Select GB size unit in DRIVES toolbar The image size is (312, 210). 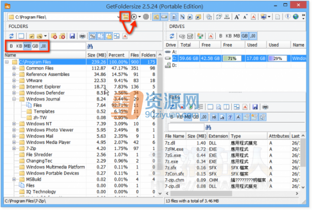coord(245,36)
